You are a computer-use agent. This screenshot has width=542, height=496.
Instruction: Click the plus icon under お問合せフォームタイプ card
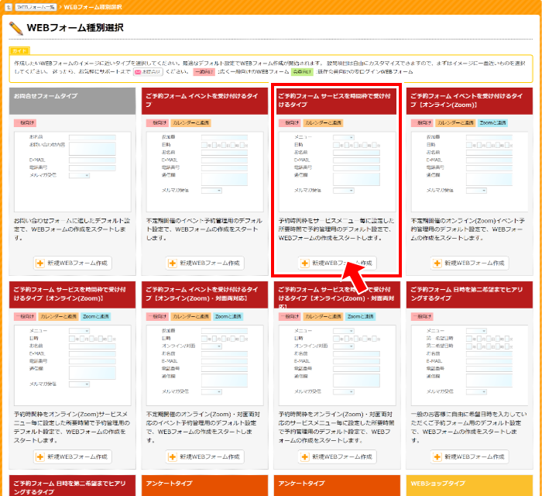coord(40,263)
